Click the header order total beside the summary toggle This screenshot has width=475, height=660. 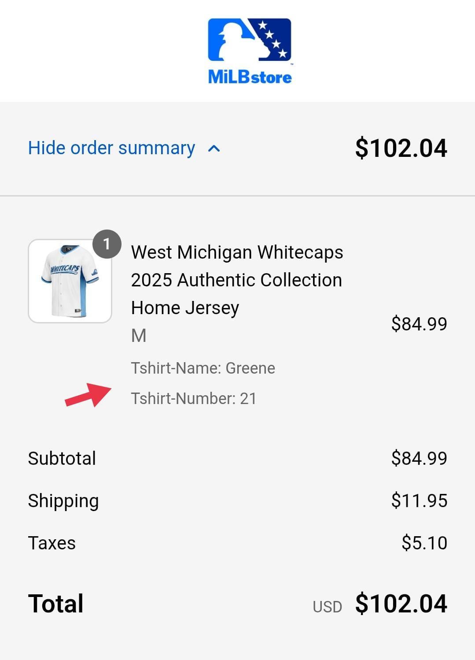(x=401, y=148)
